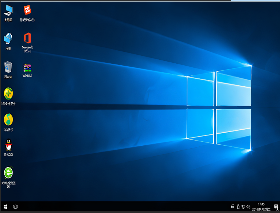Open Task View from the taskbar
280x213 pixels.
tap(15, 207)
